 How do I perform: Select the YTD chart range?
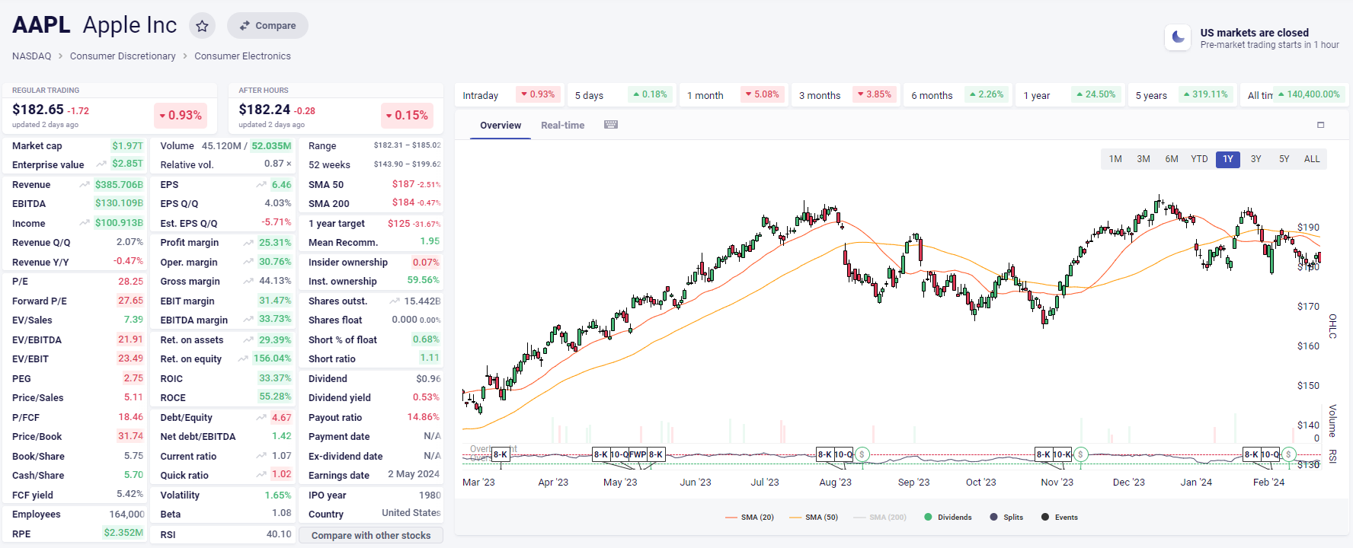point(1200,159)
